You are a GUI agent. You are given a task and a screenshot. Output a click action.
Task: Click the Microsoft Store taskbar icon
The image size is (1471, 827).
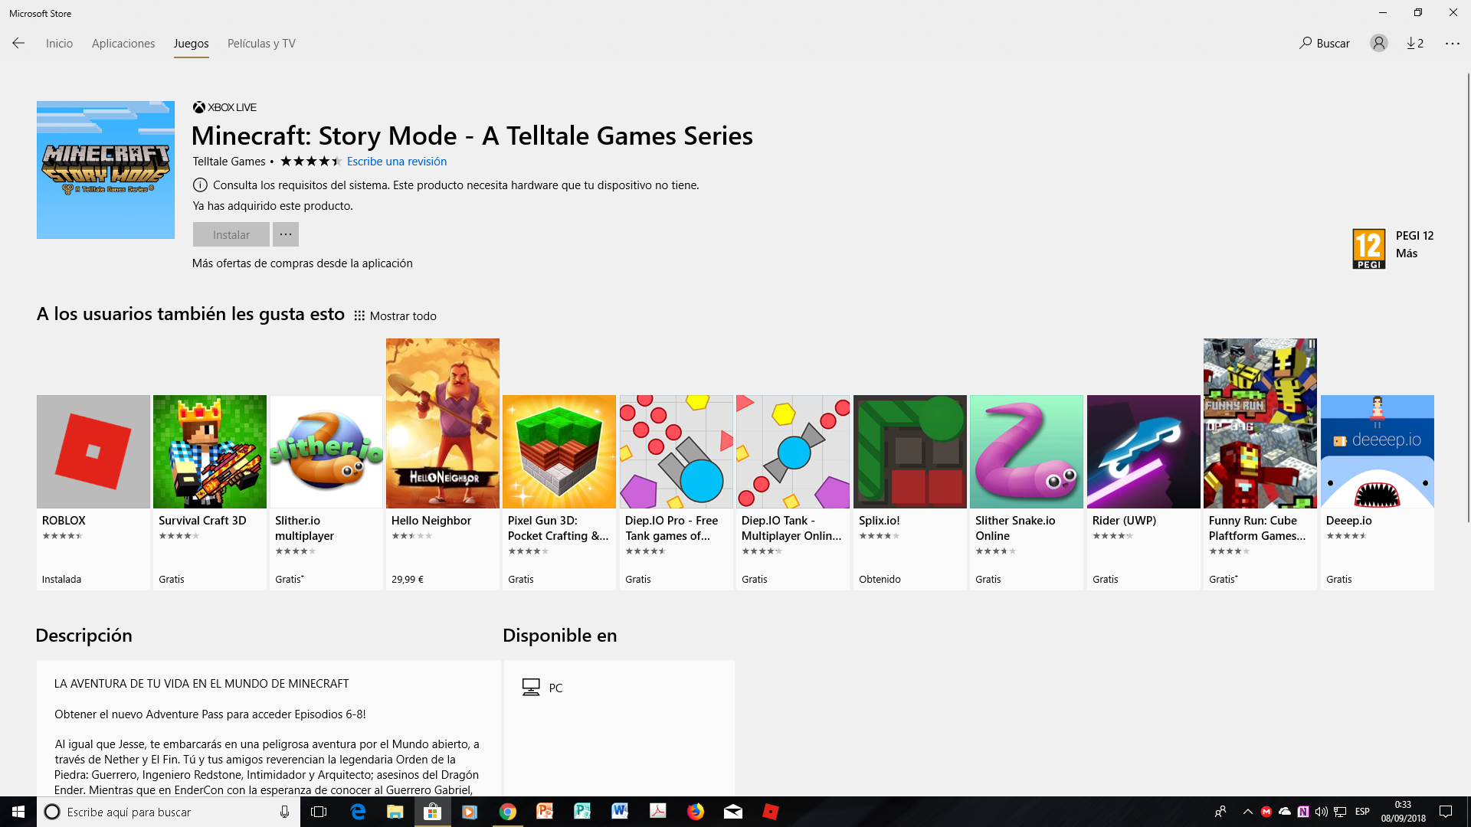point(433,812)
